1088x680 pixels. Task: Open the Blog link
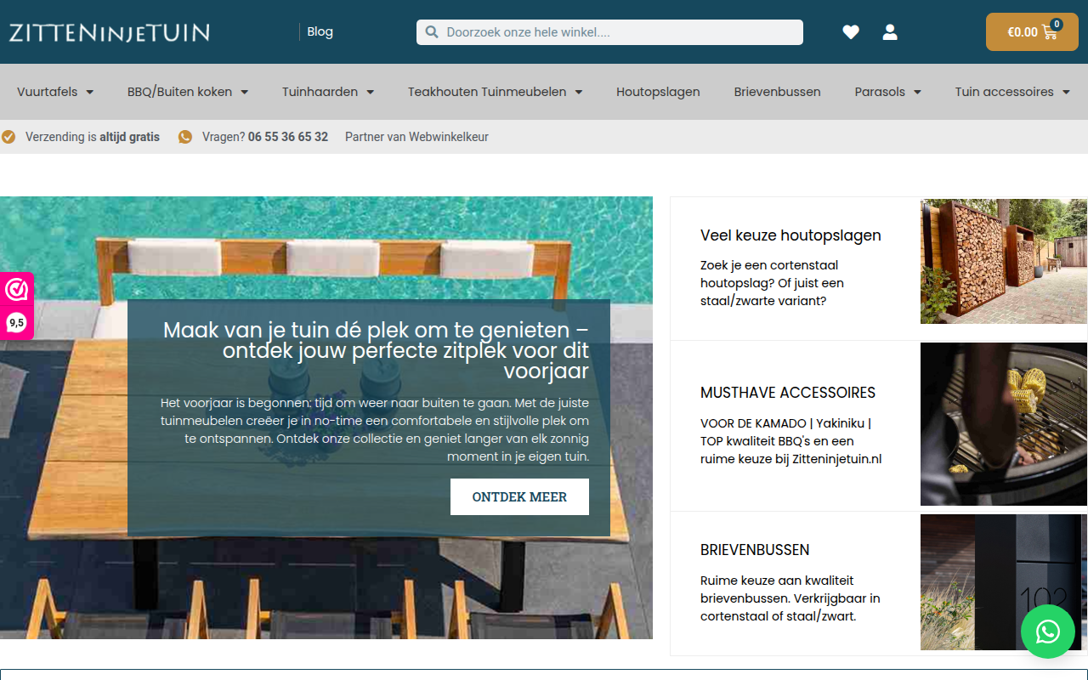pos(320,31)
